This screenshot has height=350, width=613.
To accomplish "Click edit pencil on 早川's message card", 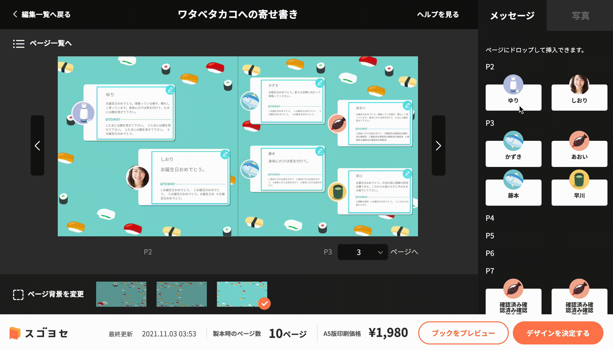I will pos(407,173).
